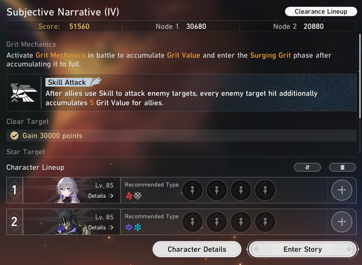Select the Ice recommended type icon
Screen dimensions: 362x265
click(x=138, y=227)
